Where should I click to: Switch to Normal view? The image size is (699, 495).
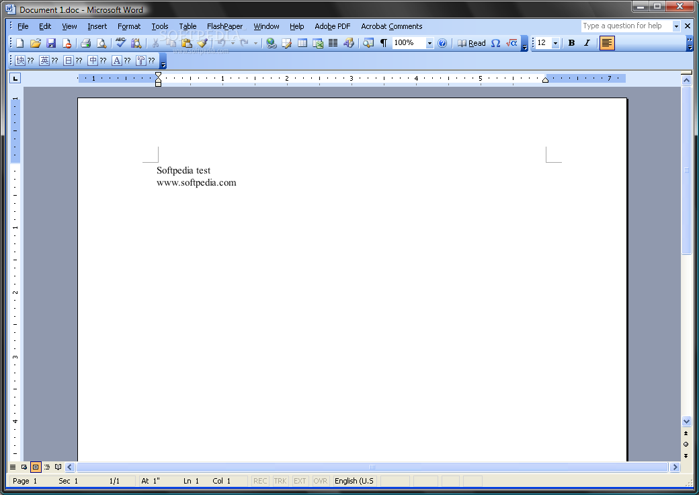pos(13,467)
